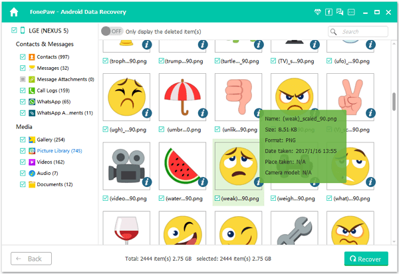Click the Recover button

pos(366,259)
